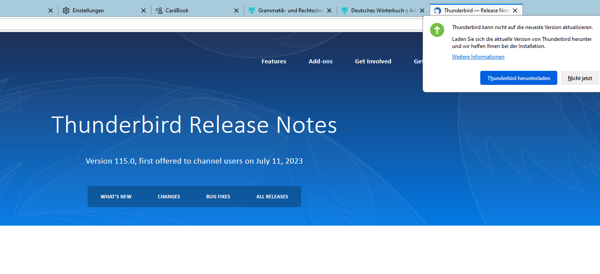
Task: Click the 'kann nicht aktualisieren' message text
Action: (x=523, y=27)
